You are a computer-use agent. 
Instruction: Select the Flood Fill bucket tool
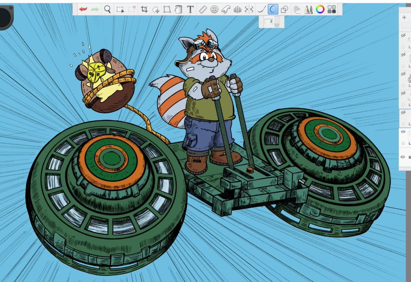coord(178,9)
